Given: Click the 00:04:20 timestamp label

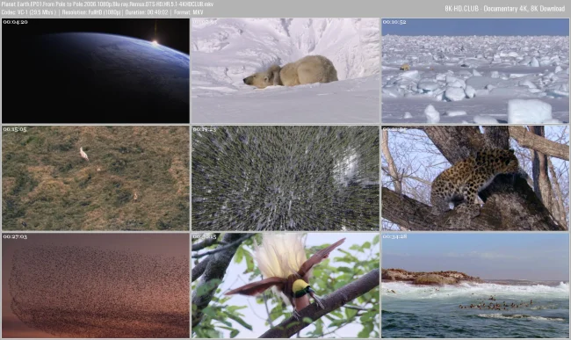Looking at the screenshot, I should tap(15, 22).
